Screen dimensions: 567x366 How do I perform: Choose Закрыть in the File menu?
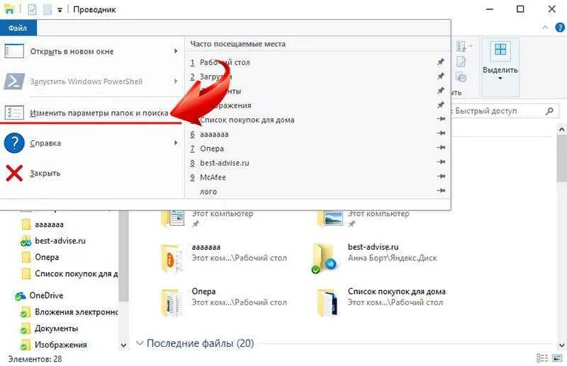(45, 173)
